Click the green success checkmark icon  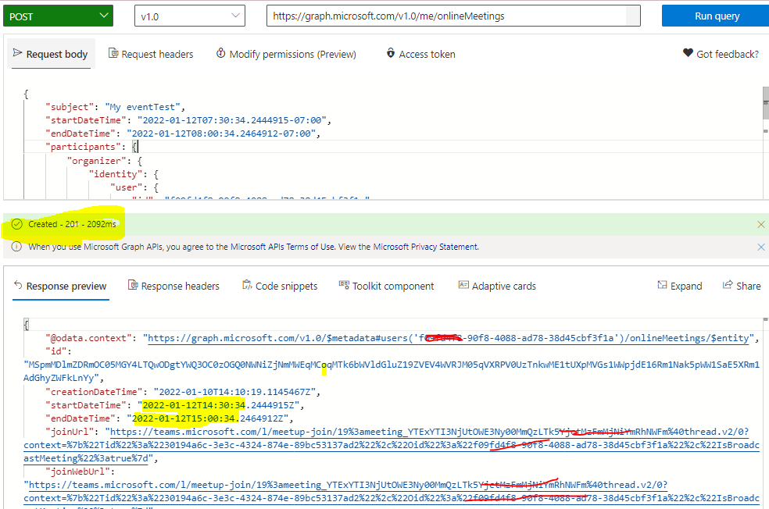coord(16,224)
